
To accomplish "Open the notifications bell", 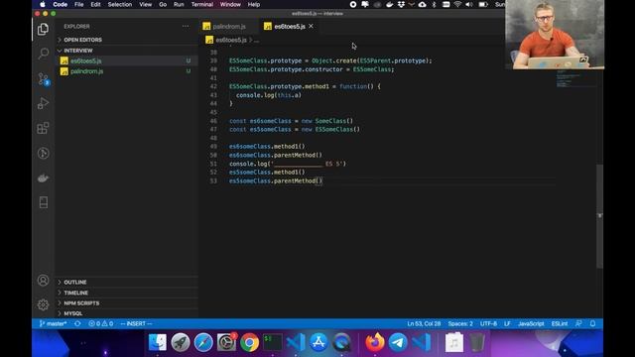I will pyautogui.click(x=592, y=324).
